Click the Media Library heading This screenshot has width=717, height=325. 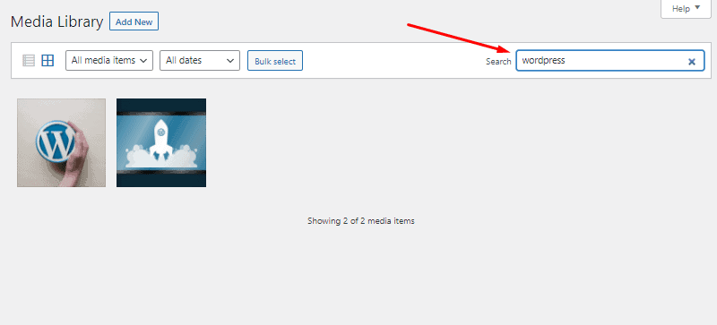coord(57,21)
